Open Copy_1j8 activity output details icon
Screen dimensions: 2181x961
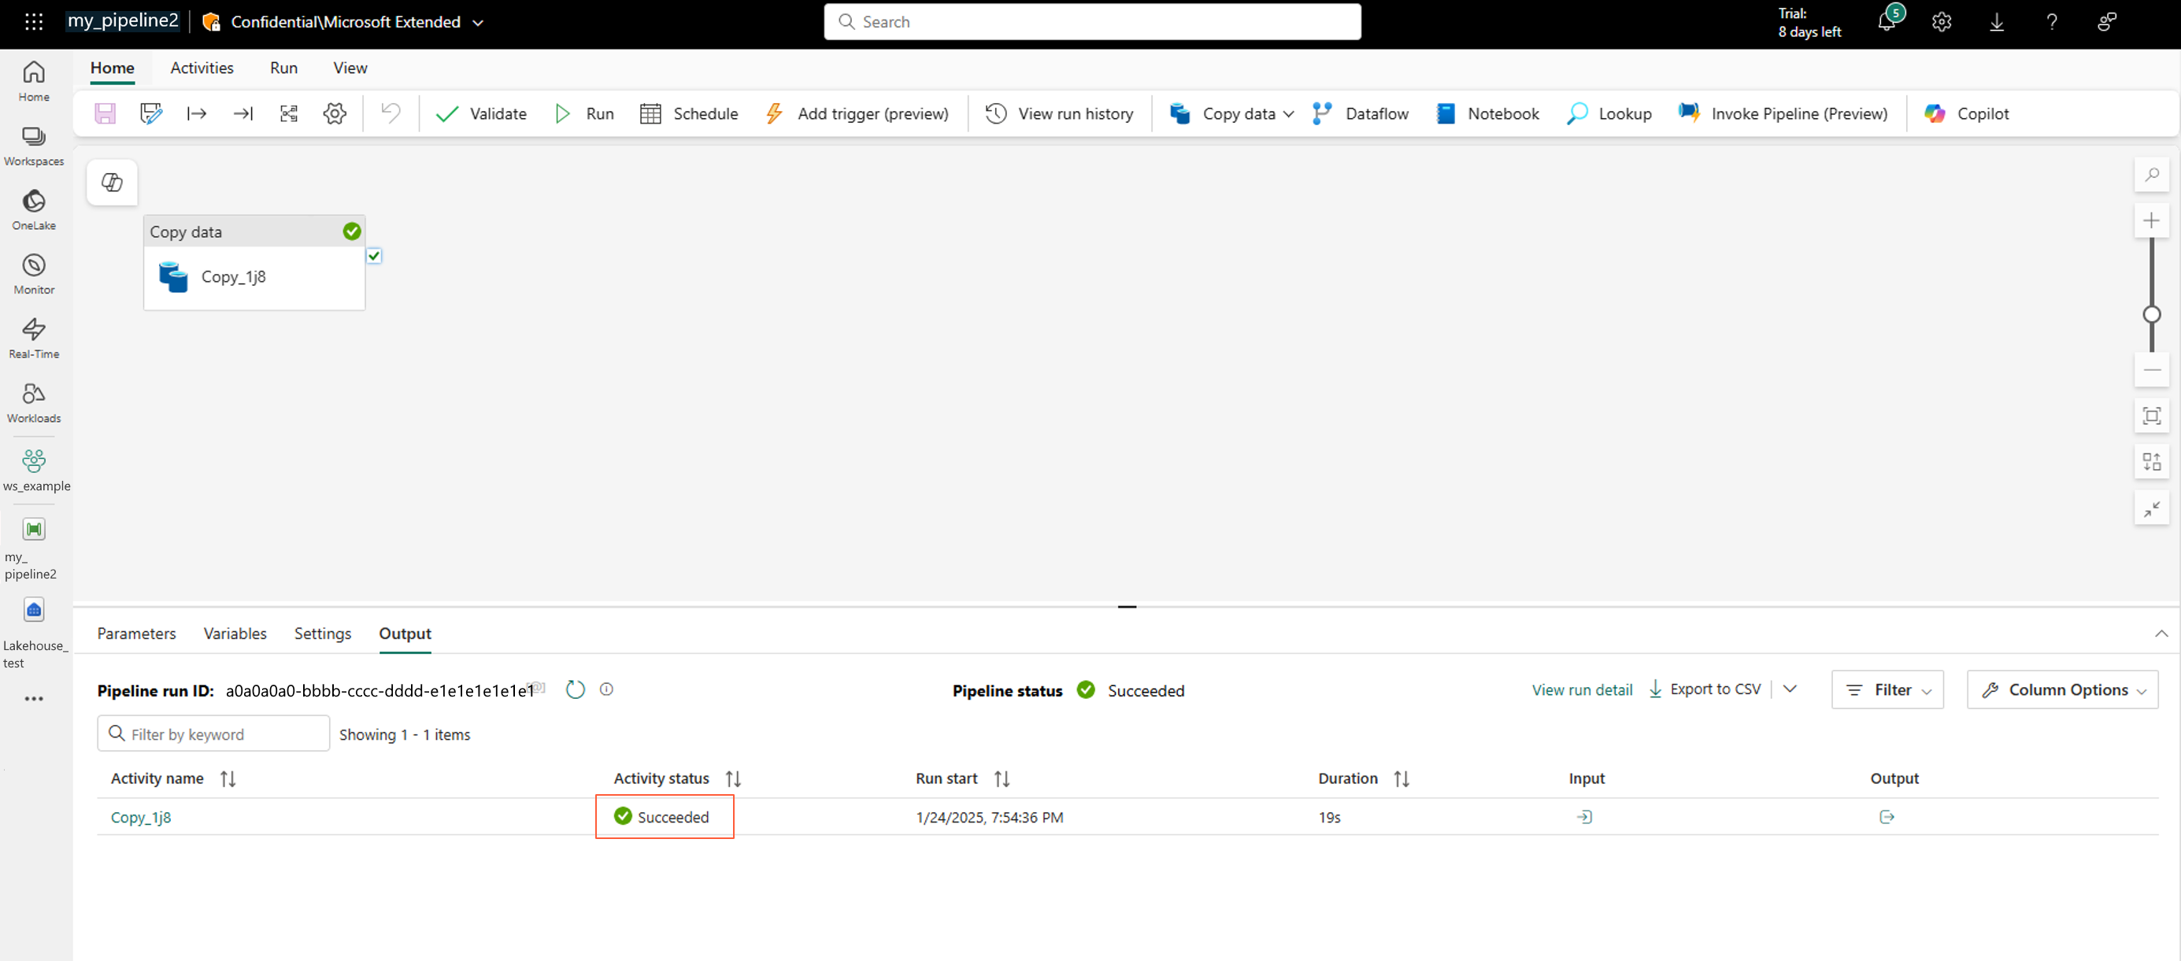(x=1887, y=817)
